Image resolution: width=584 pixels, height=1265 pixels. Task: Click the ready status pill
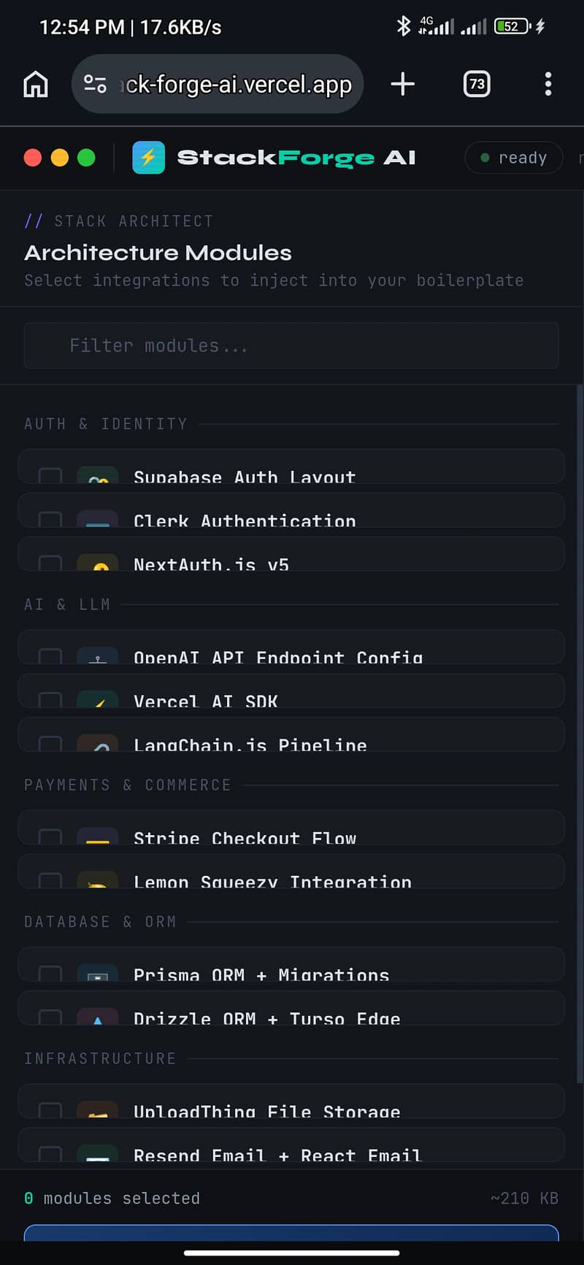pos(514,158)
